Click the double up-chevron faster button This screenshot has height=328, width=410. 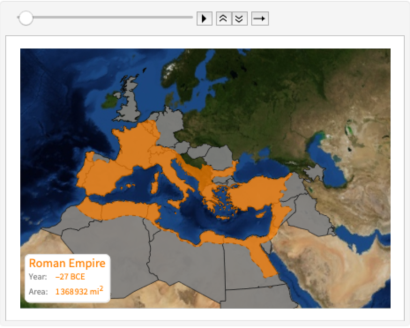224,19
